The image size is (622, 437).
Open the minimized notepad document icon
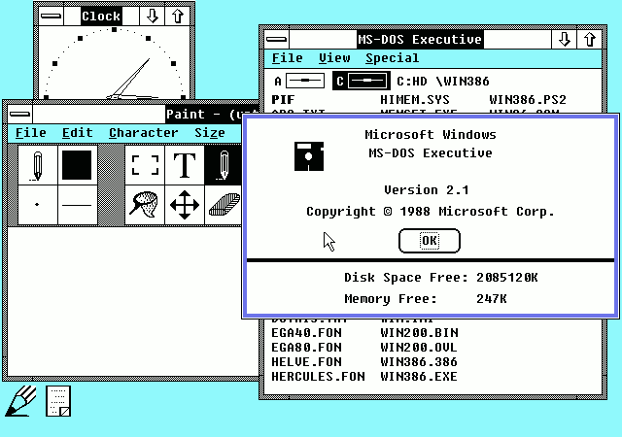[59, 400]
